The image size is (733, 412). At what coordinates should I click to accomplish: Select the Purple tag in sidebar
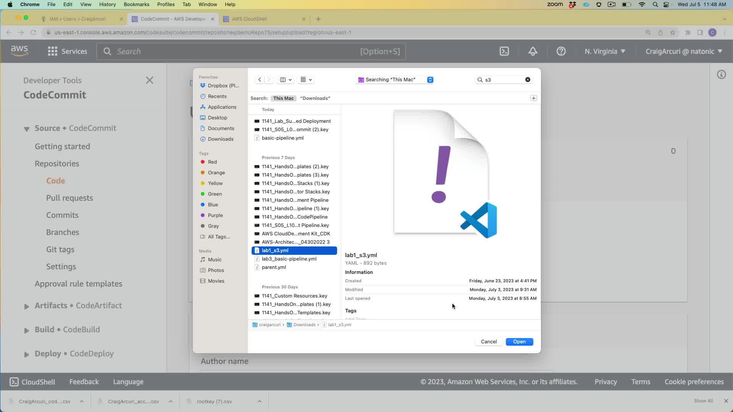pos(215,215)
